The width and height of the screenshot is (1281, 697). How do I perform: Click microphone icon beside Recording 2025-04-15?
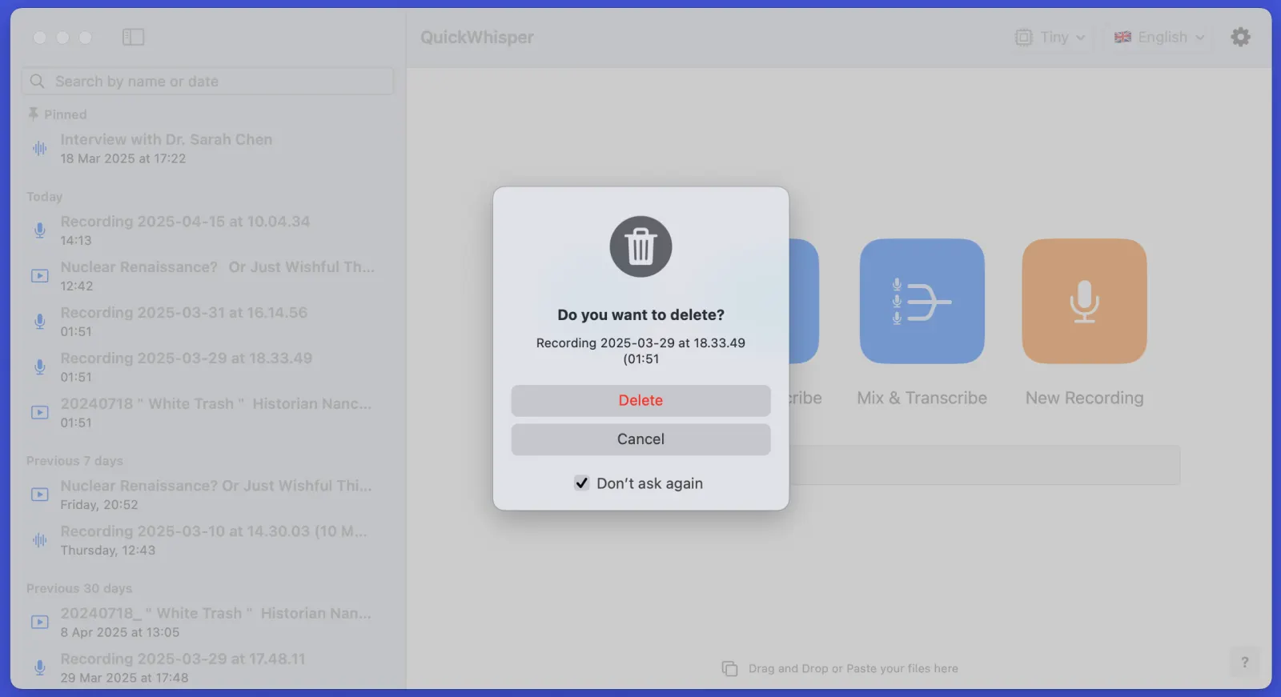point(39,230)
